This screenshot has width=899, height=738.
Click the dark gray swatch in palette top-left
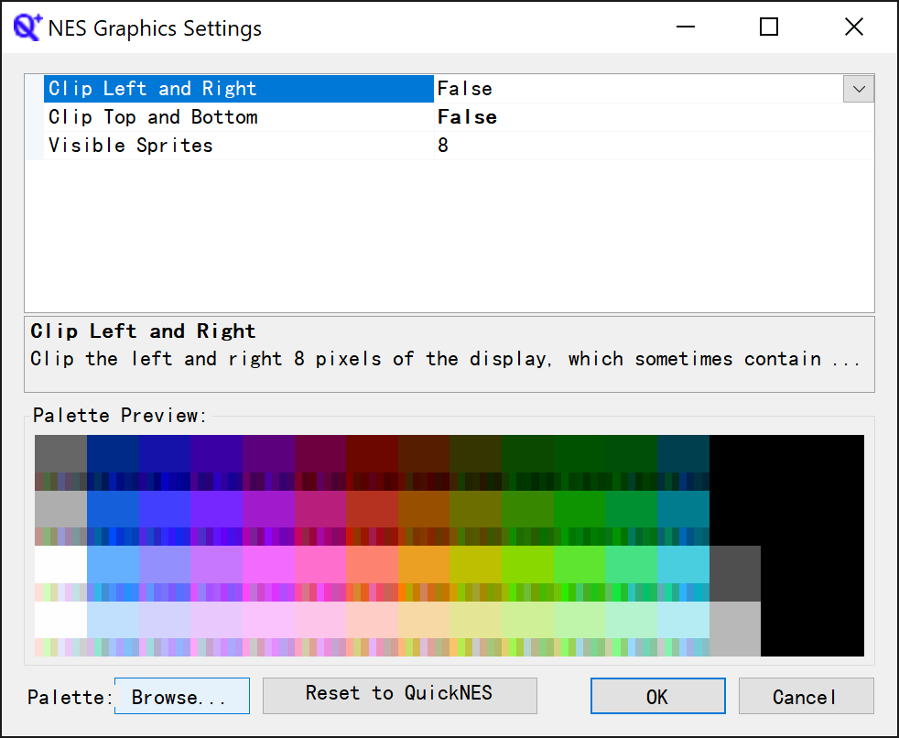click(x=60, y=453)
